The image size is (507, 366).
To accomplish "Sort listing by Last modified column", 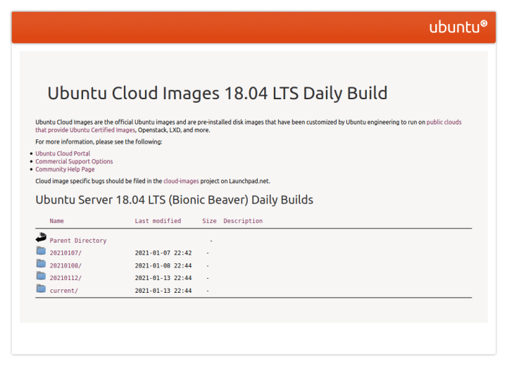I will [158, 221].
